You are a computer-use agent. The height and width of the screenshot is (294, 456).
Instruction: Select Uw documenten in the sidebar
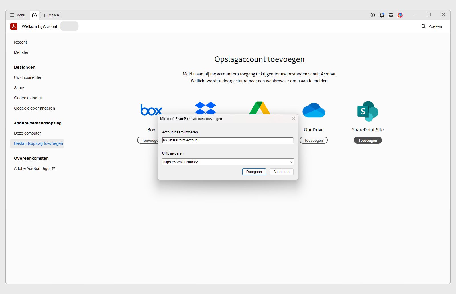pyautogui.click(x=28, y=77)
